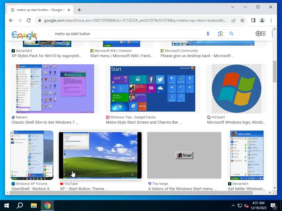
Task: Click the scroll down arrow
Action: [275, 188]
